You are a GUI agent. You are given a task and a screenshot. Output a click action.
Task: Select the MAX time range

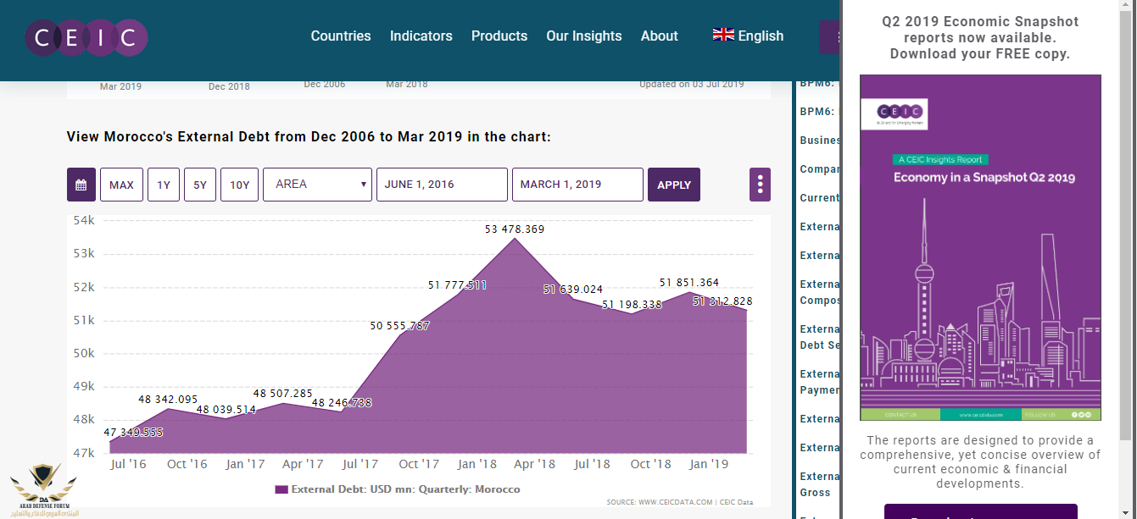(x=121, y=185)
